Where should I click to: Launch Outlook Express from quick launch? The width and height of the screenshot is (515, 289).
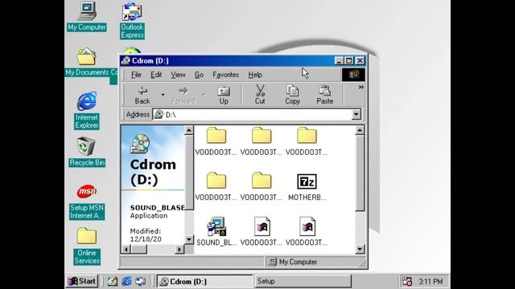point(141,281)
